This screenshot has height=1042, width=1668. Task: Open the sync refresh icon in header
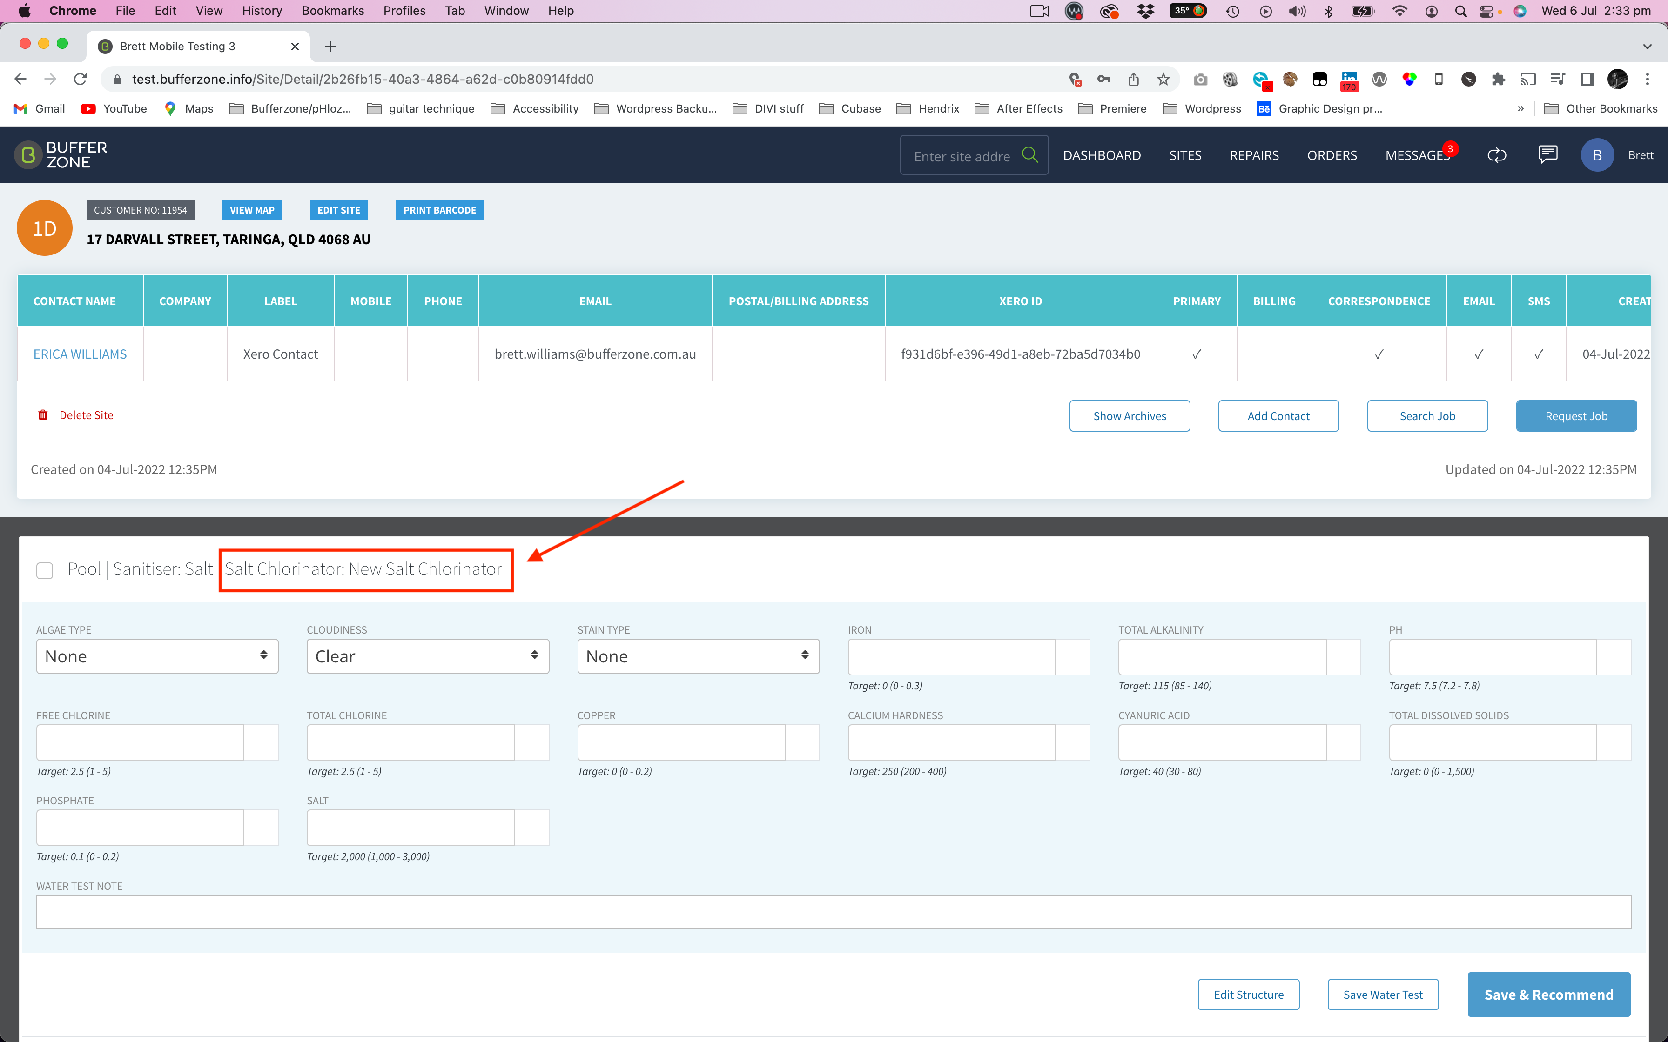point(1497,155)
